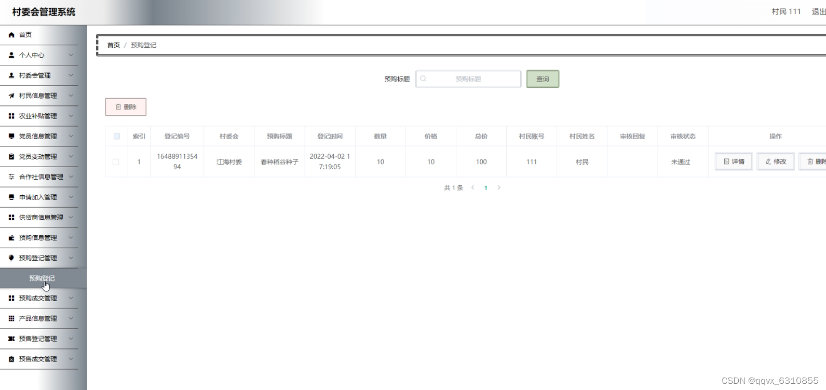Click the 首页 breadcrumb link

pyautogui.click(x=113, y=45)
